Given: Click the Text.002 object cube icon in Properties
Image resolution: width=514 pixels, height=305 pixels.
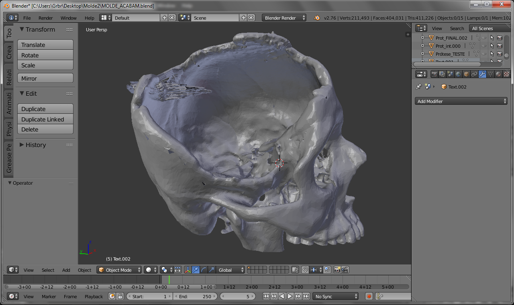Looking at the screenshot, I should [444, 87].
